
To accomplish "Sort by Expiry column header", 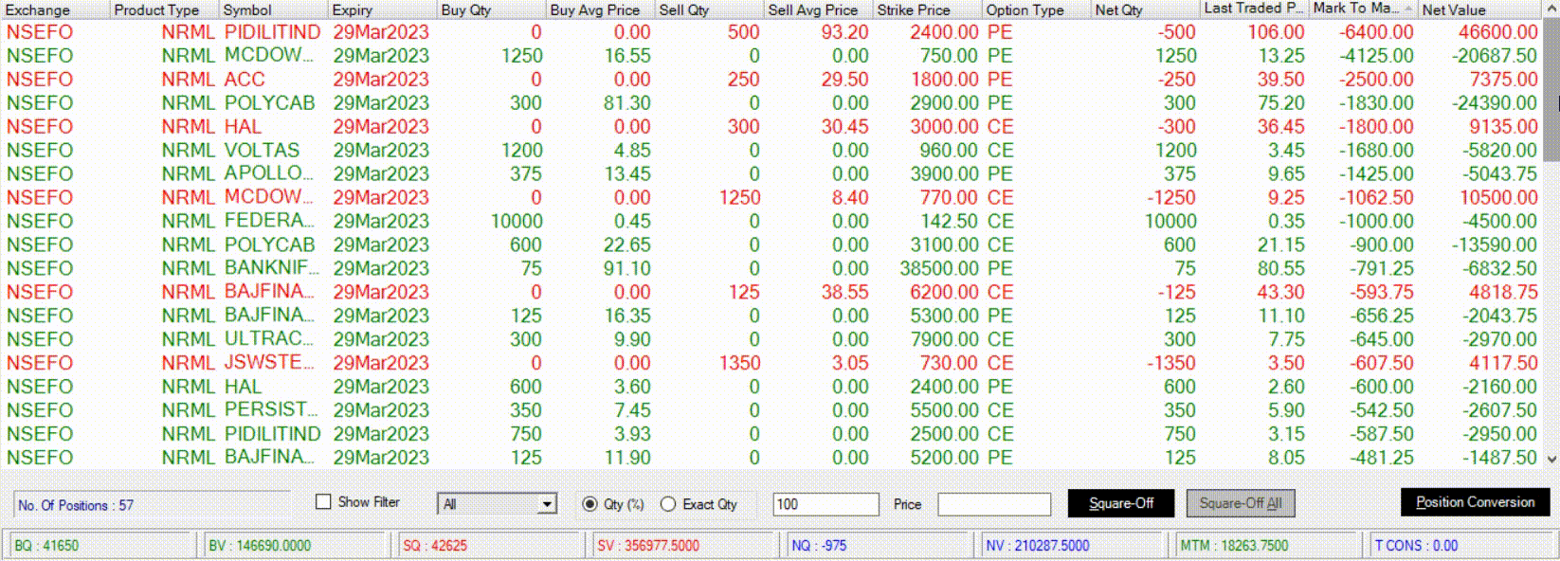I will point(383,9).
